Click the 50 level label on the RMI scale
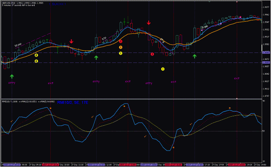Screen dimensions: 271x167 (x=263, y=131)
